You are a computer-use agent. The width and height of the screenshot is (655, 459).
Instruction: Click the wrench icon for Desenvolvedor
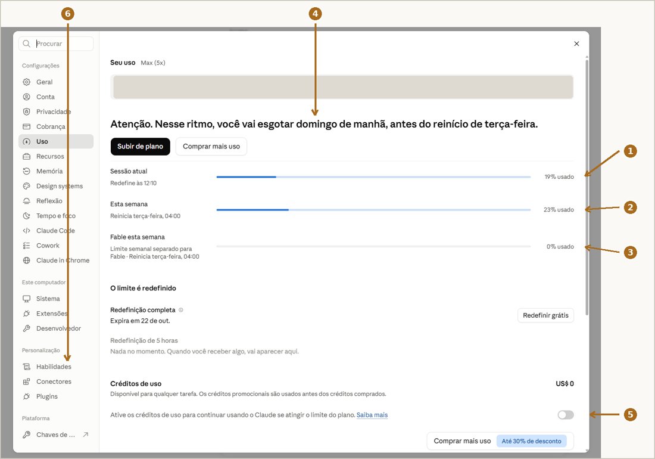pos(27,328)
